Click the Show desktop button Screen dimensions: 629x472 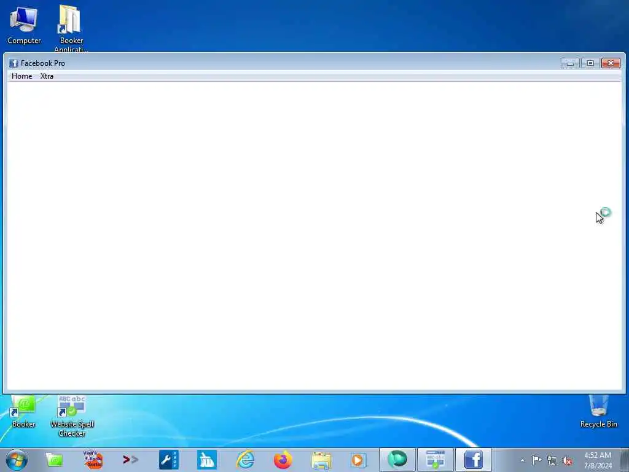[625, 460]
